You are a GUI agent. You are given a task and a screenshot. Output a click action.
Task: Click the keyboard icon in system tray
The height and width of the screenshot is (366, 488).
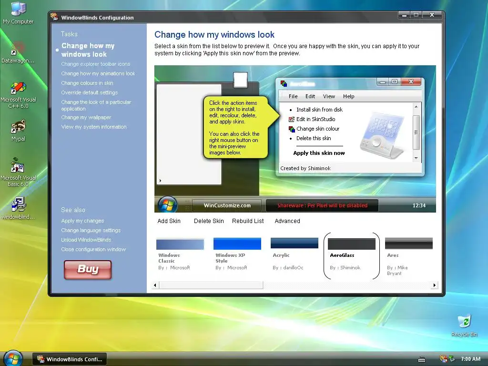coord(422,359)
